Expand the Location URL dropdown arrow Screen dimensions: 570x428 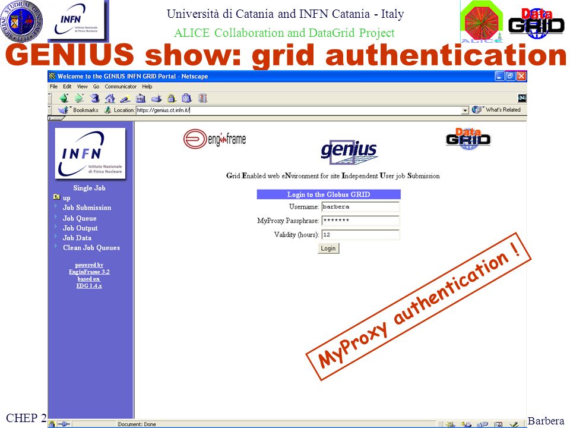(465, 111)
